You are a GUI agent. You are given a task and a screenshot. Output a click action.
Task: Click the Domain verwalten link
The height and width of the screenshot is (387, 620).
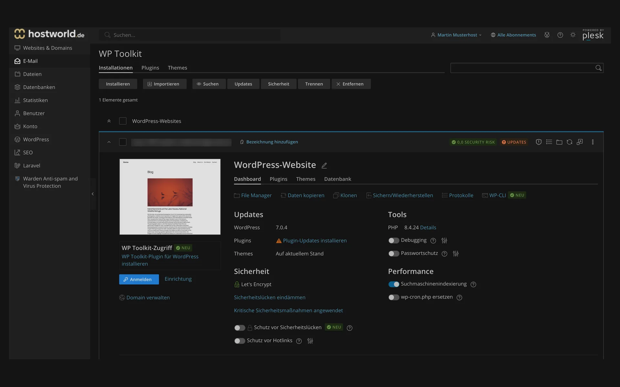[148, 298]
